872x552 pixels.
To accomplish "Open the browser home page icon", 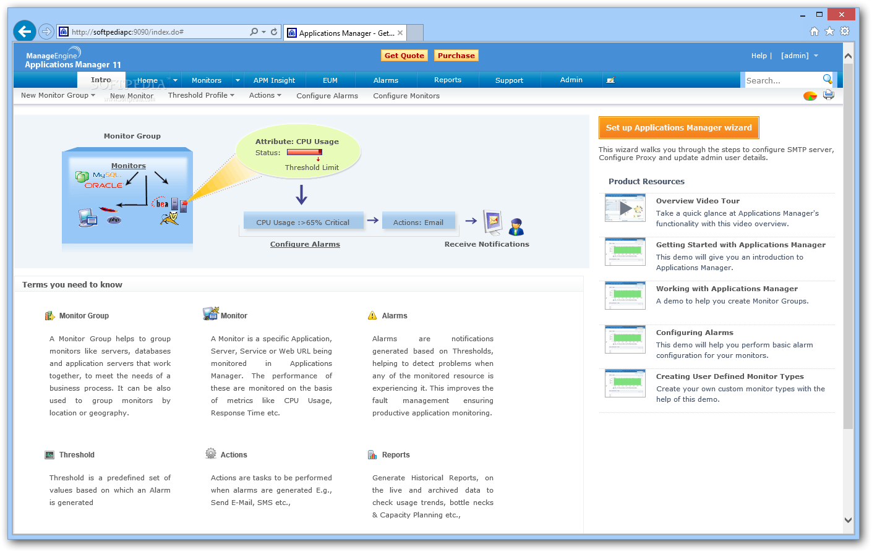I will [814, 32].
